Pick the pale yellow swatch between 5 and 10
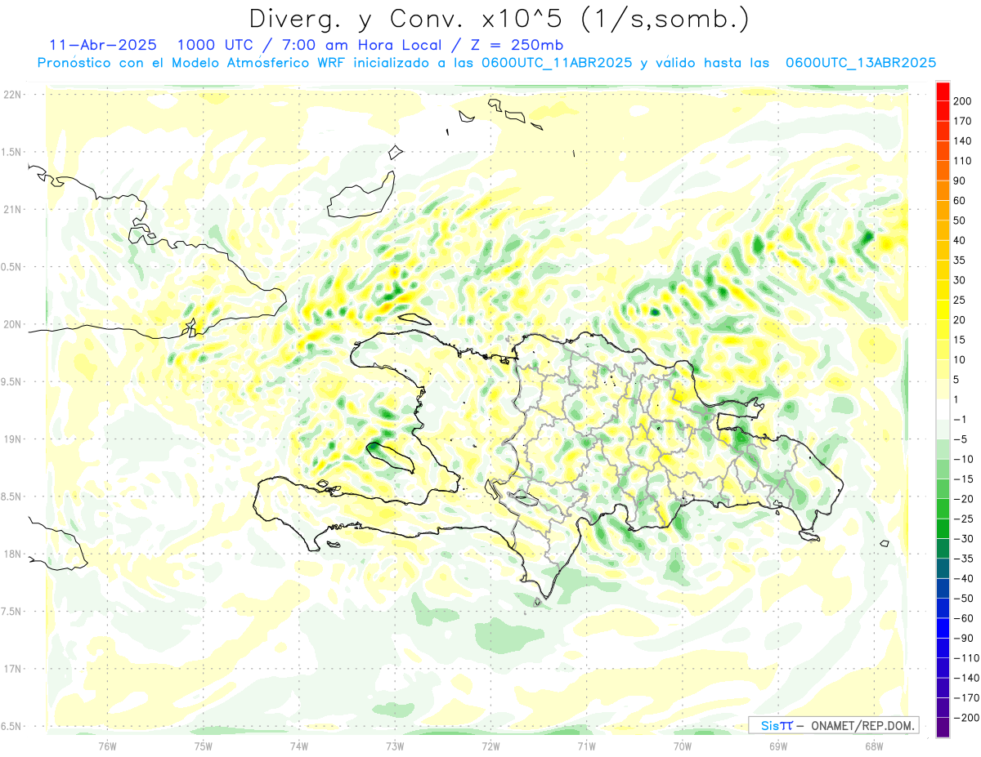981x757 pixels. pos(943,370)
